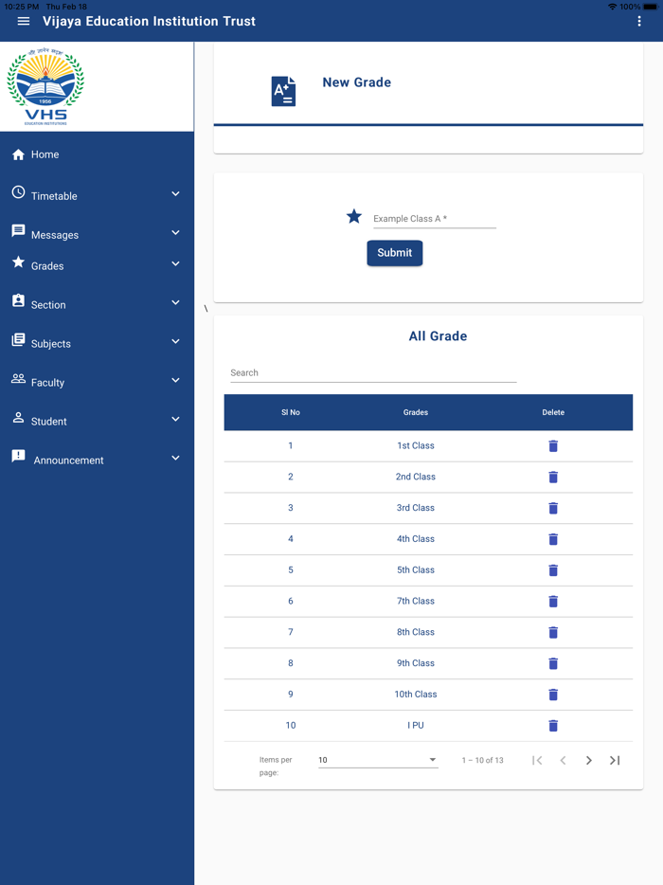Sort by the Grades column header
The image size is (663, 885).
pyautogui.click(x=415, y=412)
